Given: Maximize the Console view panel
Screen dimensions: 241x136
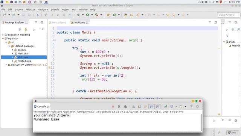Looking at the screenshot, I should 197,107.
